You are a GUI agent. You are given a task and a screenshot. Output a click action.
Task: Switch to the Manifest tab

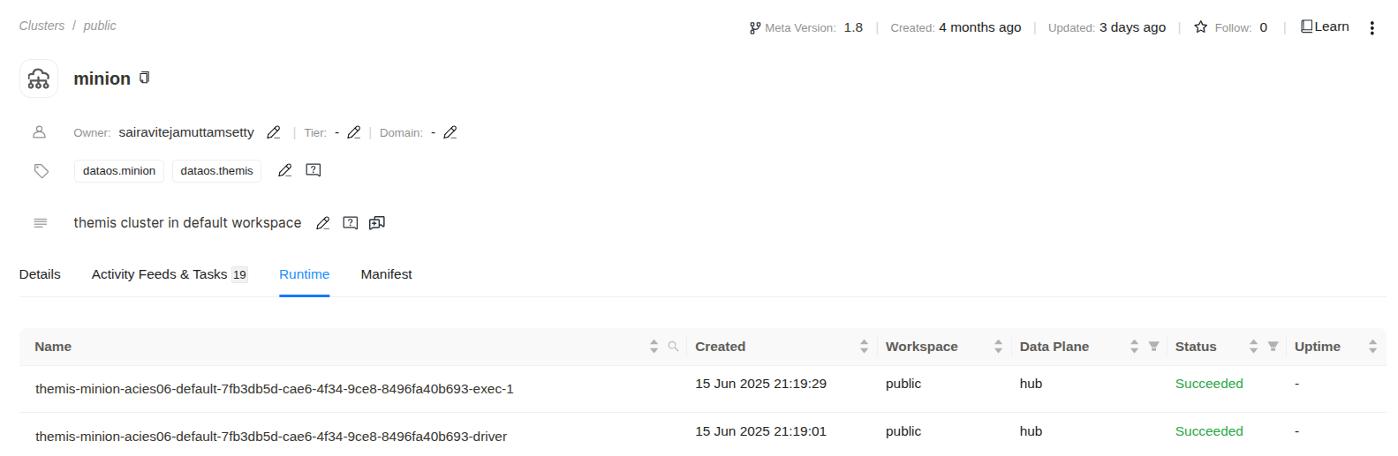tap(386, 274)
